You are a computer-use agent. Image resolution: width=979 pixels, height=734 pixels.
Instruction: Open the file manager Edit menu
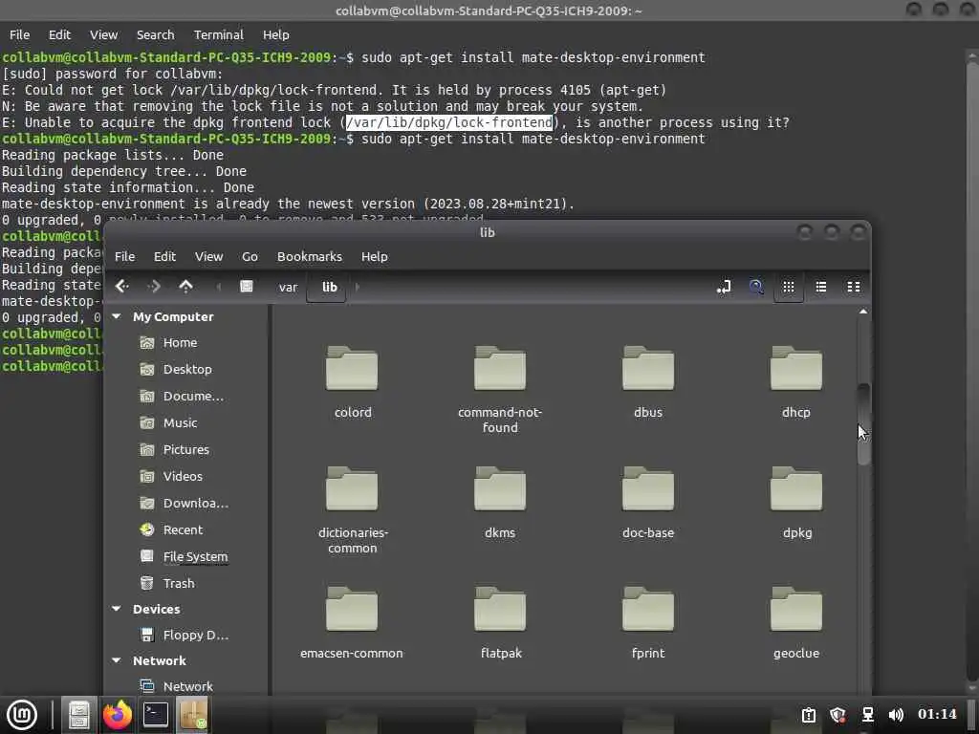[164, 256]
